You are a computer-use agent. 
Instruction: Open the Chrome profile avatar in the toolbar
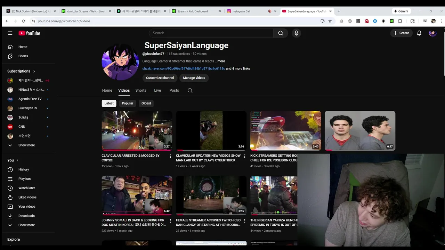coord(433,21)
